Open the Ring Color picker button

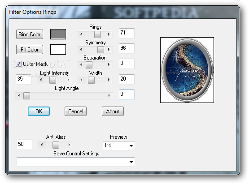pyautogui.click(x=30, y=34)
